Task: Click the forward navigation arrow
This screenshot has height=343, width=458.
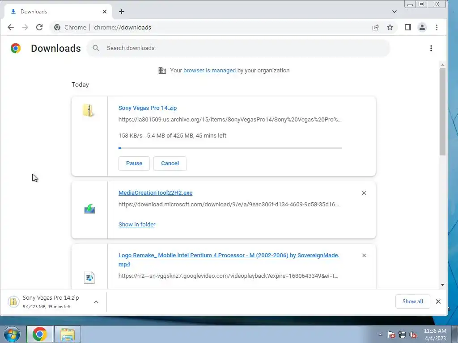Action: point(25,27)
